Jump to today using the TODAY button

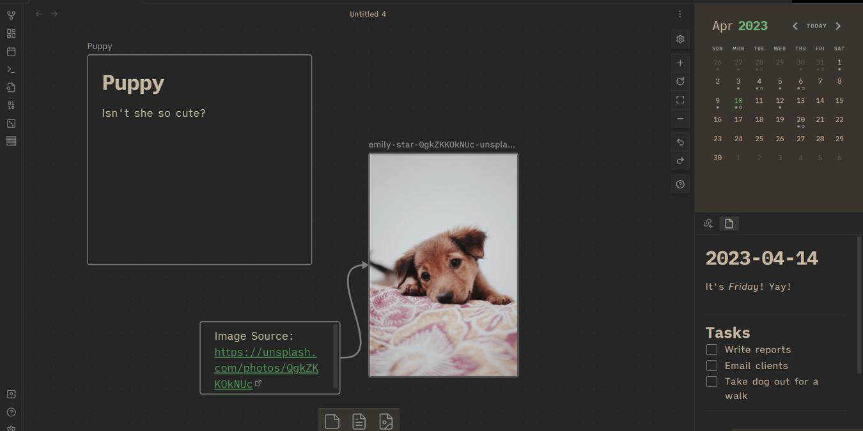pos(816,26)
